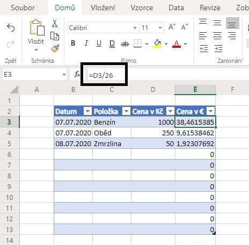The height and width of the screenshot is (245, 249).
Task: Open the borders dropdown arrow
Action: coord(147,44)
